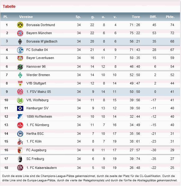Image resolution: width=181 pixels, height=186 pixels.
Task: Select the FC Augsburg team name
Action: click(x=36, y=150)
